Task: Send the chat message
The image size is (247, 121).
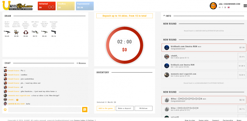Action: pyautogui.click(x=85, y=110)
